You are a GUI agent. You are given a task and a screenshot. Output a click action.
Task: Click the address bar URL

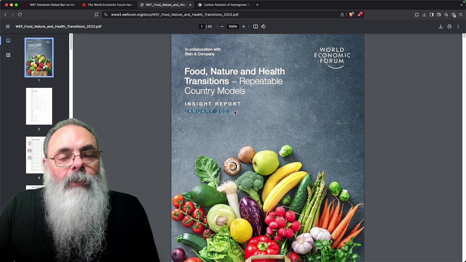[175, 15]
